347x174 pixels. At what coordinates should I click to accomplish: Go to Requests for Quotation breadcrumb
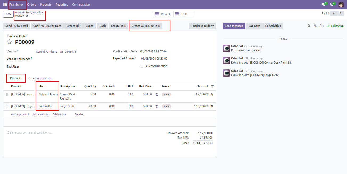click(x=29, y=13)
